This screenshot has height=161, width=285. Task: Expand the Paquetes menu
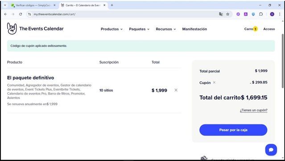point(139,29)
